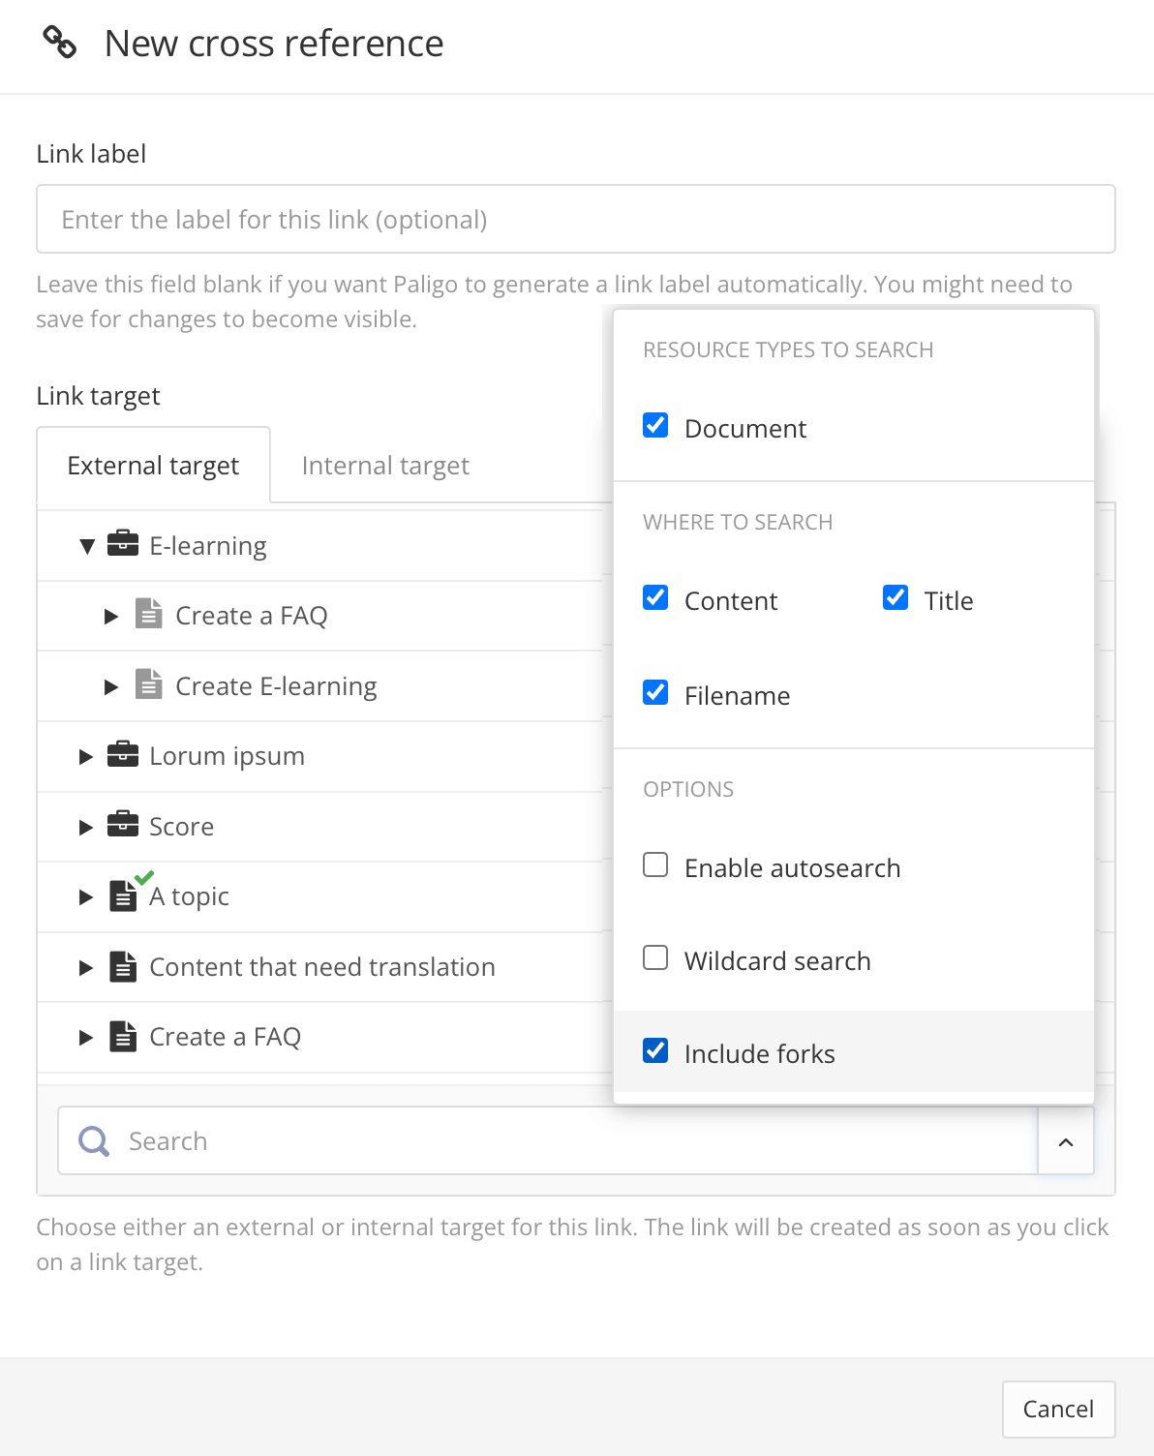The width and height of the screenshot is (1154, 1456).
Task: Click the Content that need translation document icon
Action: pos(123,966)
